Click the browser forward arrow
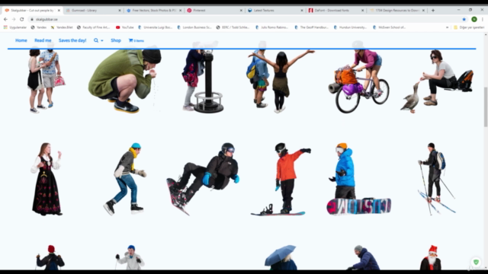 pyautogui.click(x=14, y=19)
